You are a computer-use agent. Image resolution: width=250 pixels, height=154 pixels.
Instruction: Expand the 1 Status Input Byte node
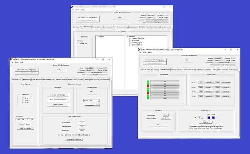point(130,39)
